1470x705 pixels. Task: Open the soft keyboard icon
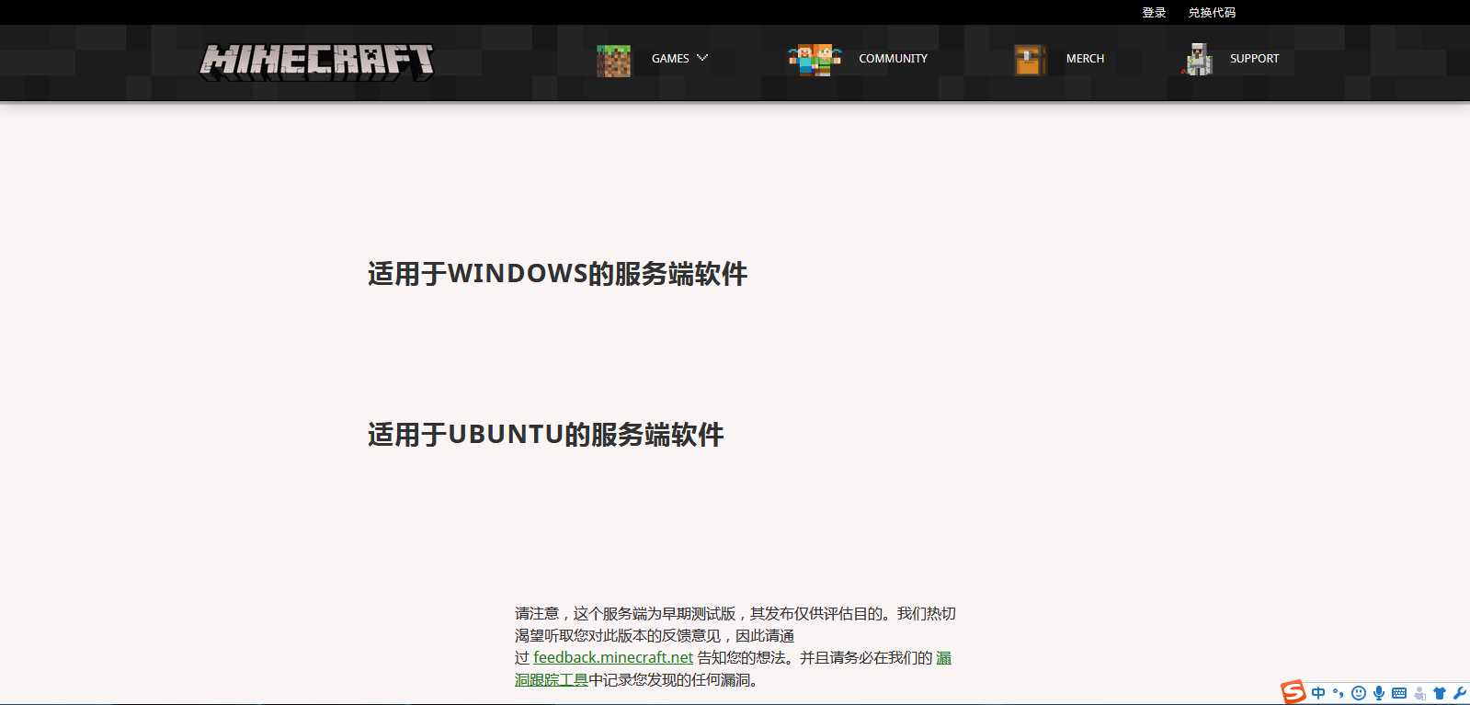1399,693
